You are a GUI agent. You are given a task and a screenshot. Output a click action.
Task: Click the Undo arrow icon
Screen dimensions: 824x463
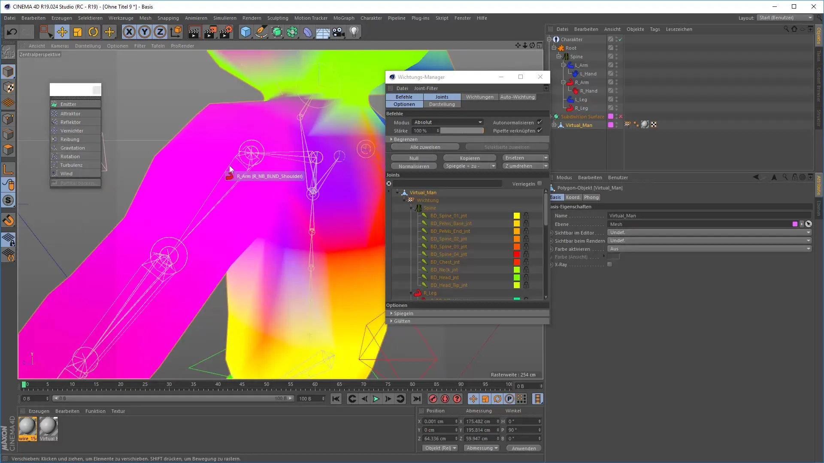coord(12,32)
